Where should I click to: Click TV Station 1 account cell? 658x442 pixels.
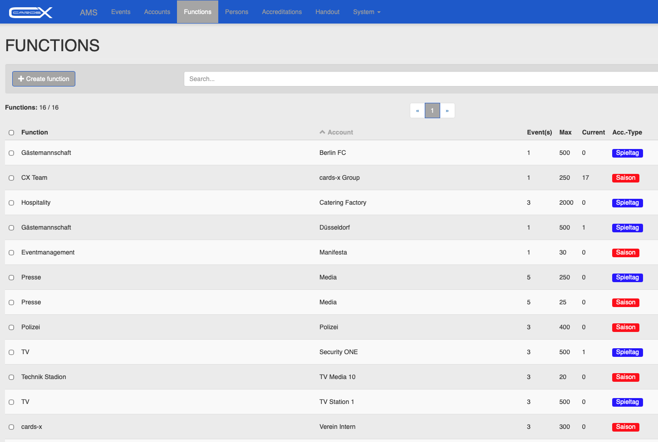click(337, 402)
